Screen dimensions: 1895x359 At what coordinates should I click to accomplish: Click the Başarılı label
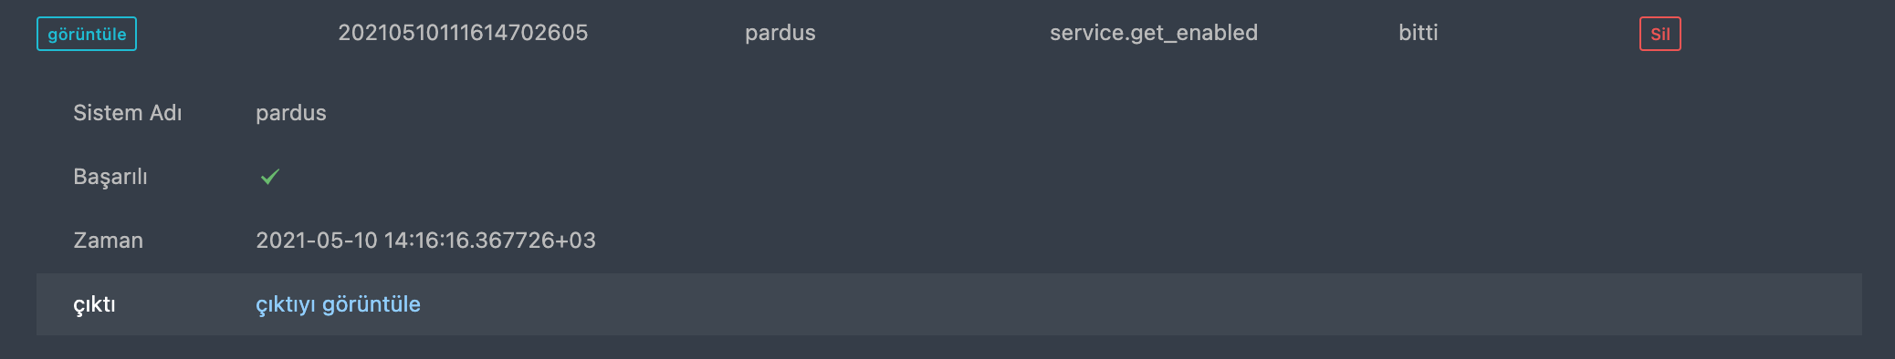(110, 177)
